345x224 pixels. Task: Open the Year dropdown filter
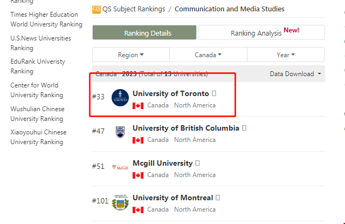point(286,55)
